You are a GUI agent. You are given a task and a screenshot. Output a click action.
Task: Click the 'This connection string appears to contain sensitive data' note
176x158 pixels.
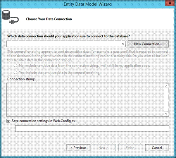point(87,56)
